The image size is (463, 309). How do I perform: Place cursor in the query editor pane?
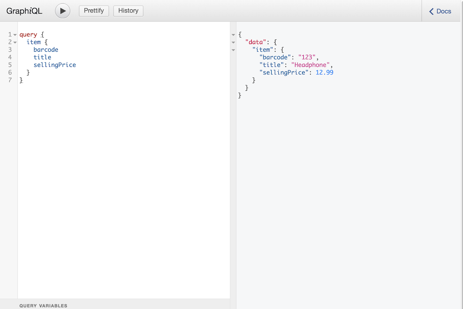tap(116, 145)
